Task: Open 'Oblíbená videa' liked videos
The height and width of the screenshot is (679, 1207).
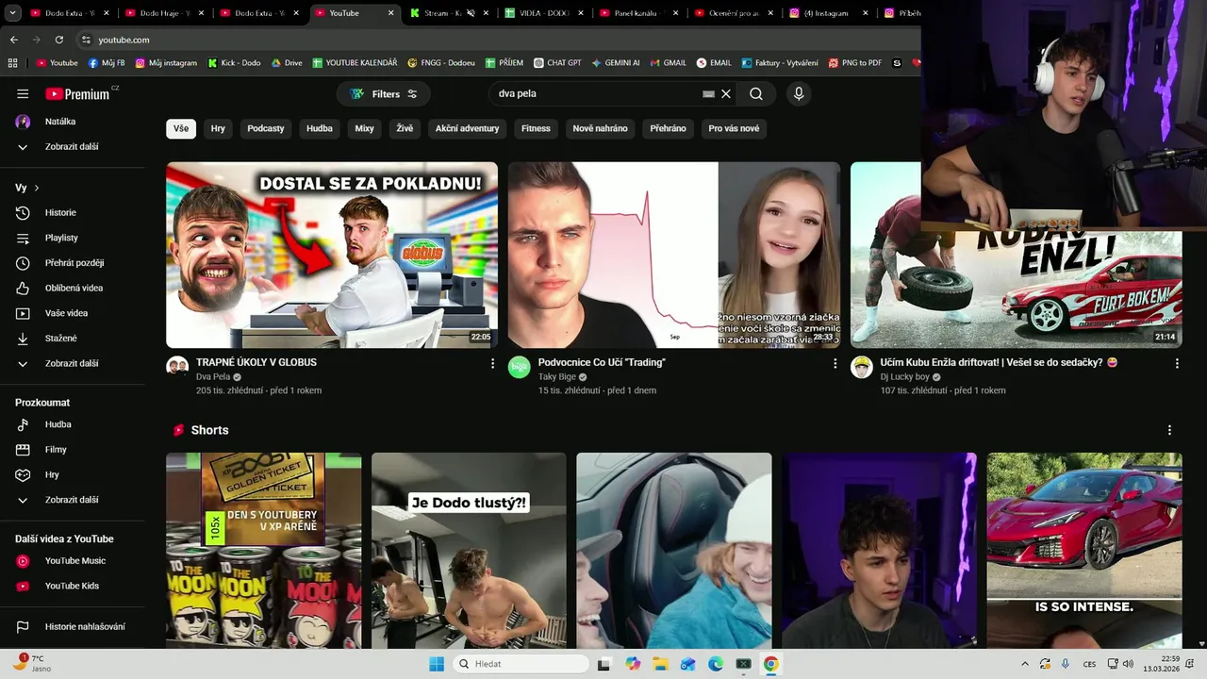Action: [75, 288]
